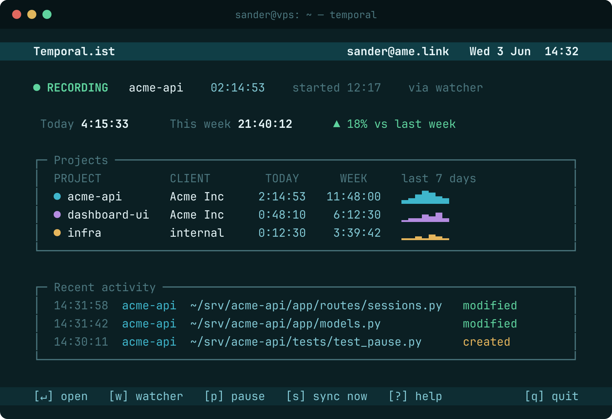612x419 pixels.
Task: Click 'modified' status on sessions.py row
Action: click(490, 306)
